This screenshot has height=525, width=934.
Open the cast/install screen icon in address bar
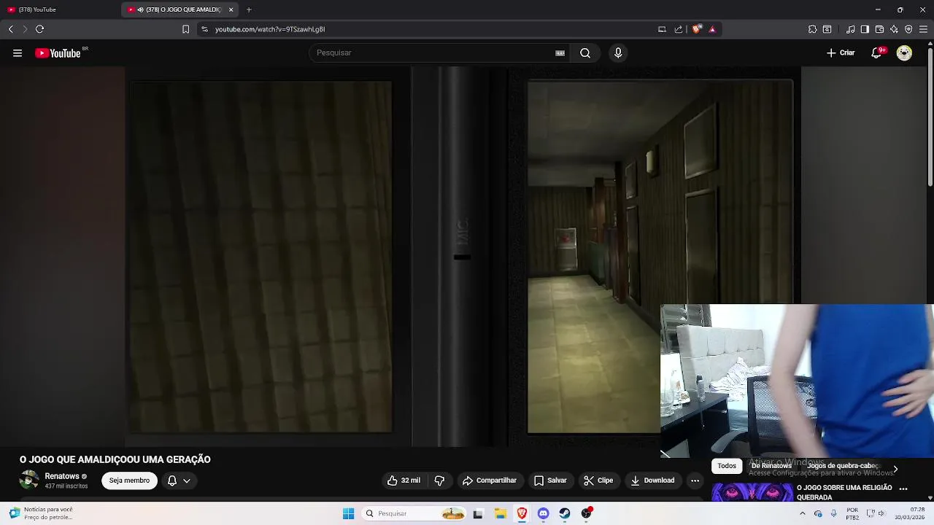click(x=662, y=29)
